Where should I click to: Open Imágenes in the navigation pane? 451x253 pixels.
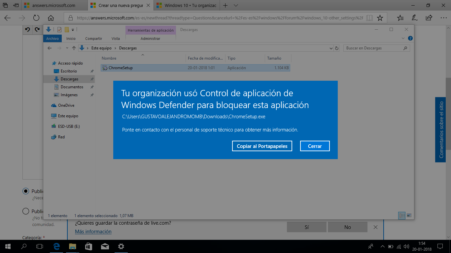[x=69, y=95]
